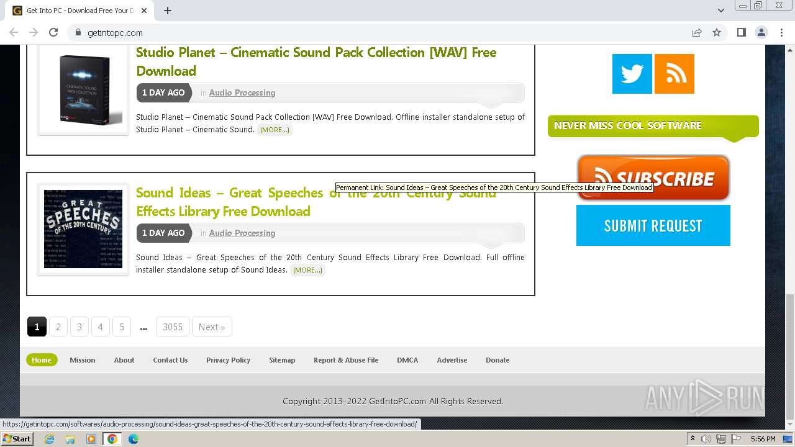Viewport: 795px width, 447px height.
Task: Go to pagination page 3
Action: [79, 327]
